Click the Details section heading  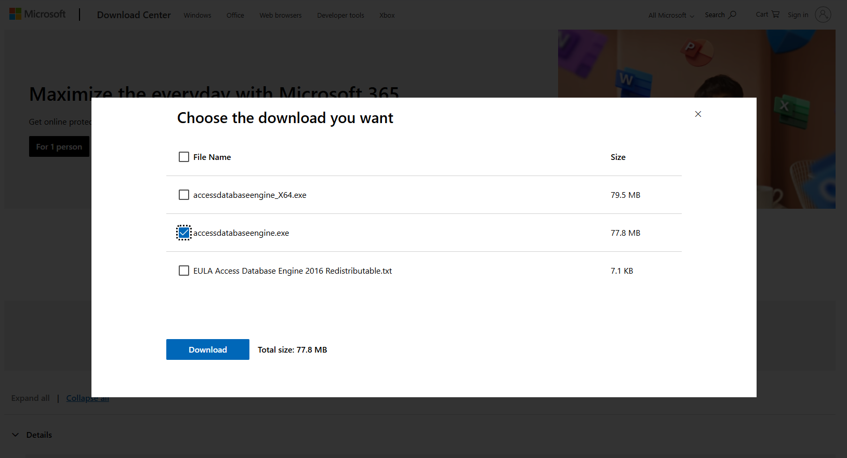(39, 435)
